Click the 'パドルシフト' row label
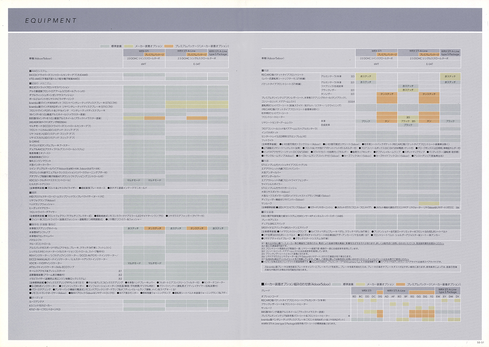489x347 pixels. pos(35,240)
